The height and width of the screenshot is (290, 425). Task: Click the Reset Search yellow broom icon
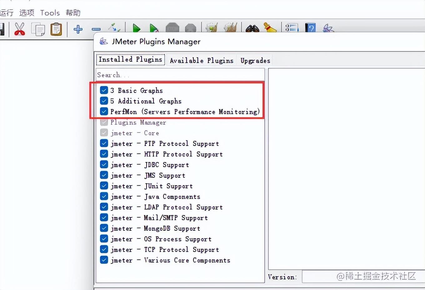(270, 27)
